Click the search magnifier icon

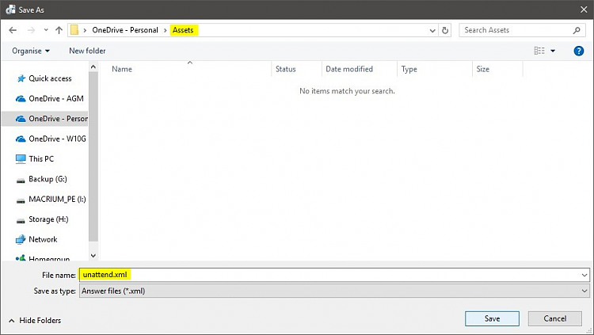tap(577, 30)
